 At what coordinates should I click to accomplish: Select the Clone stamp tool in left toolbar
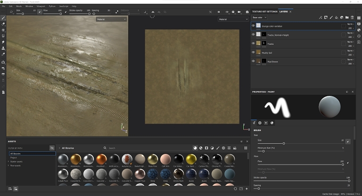click(x=3, y=48)
